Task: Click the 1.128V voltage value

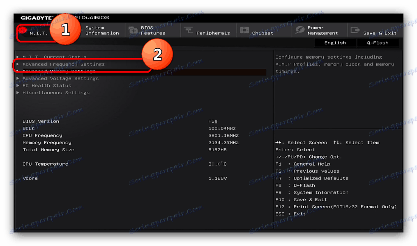Action: [x=218, y=178]
